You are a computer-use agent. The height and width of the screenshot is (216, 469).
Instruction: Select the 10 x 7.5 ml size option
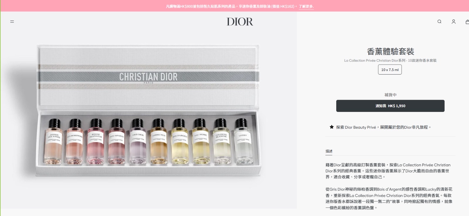click(x=390, y=70)
